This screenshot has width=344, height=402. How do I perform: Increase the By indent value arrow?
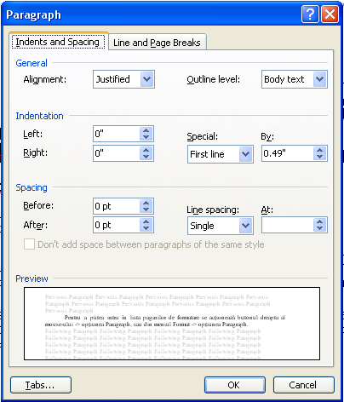point(320,150)
